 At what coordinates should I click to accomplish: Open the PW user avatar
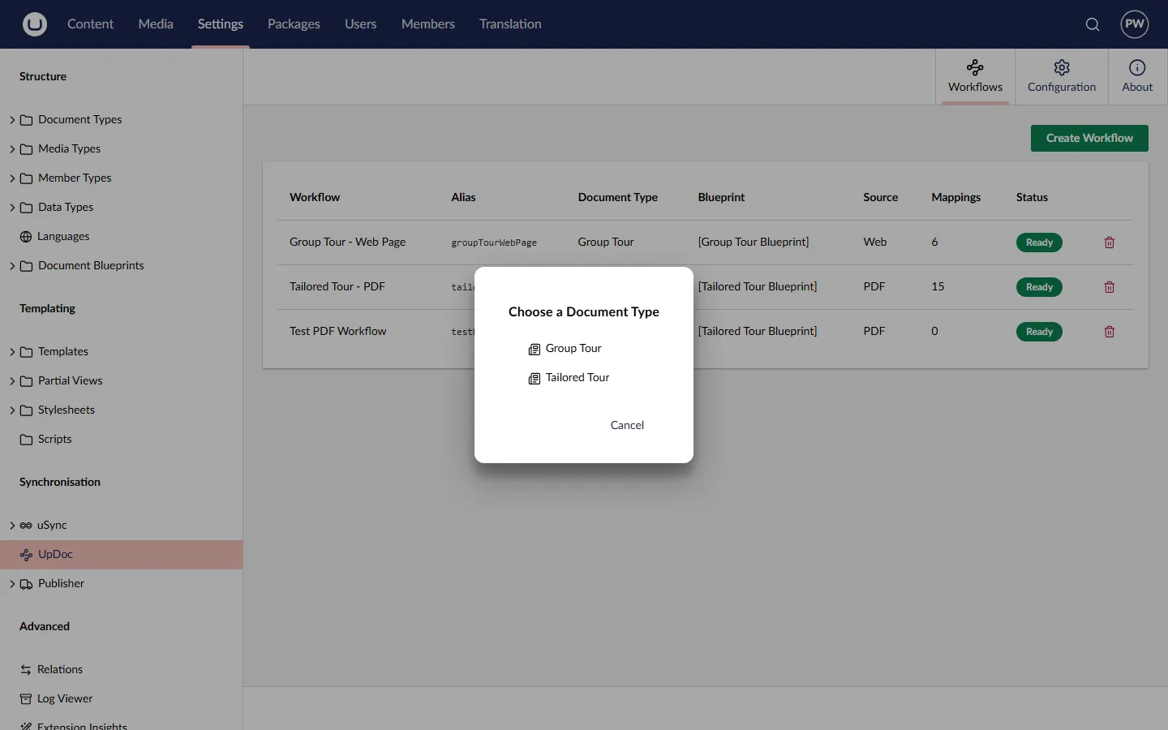point(1135,24)
